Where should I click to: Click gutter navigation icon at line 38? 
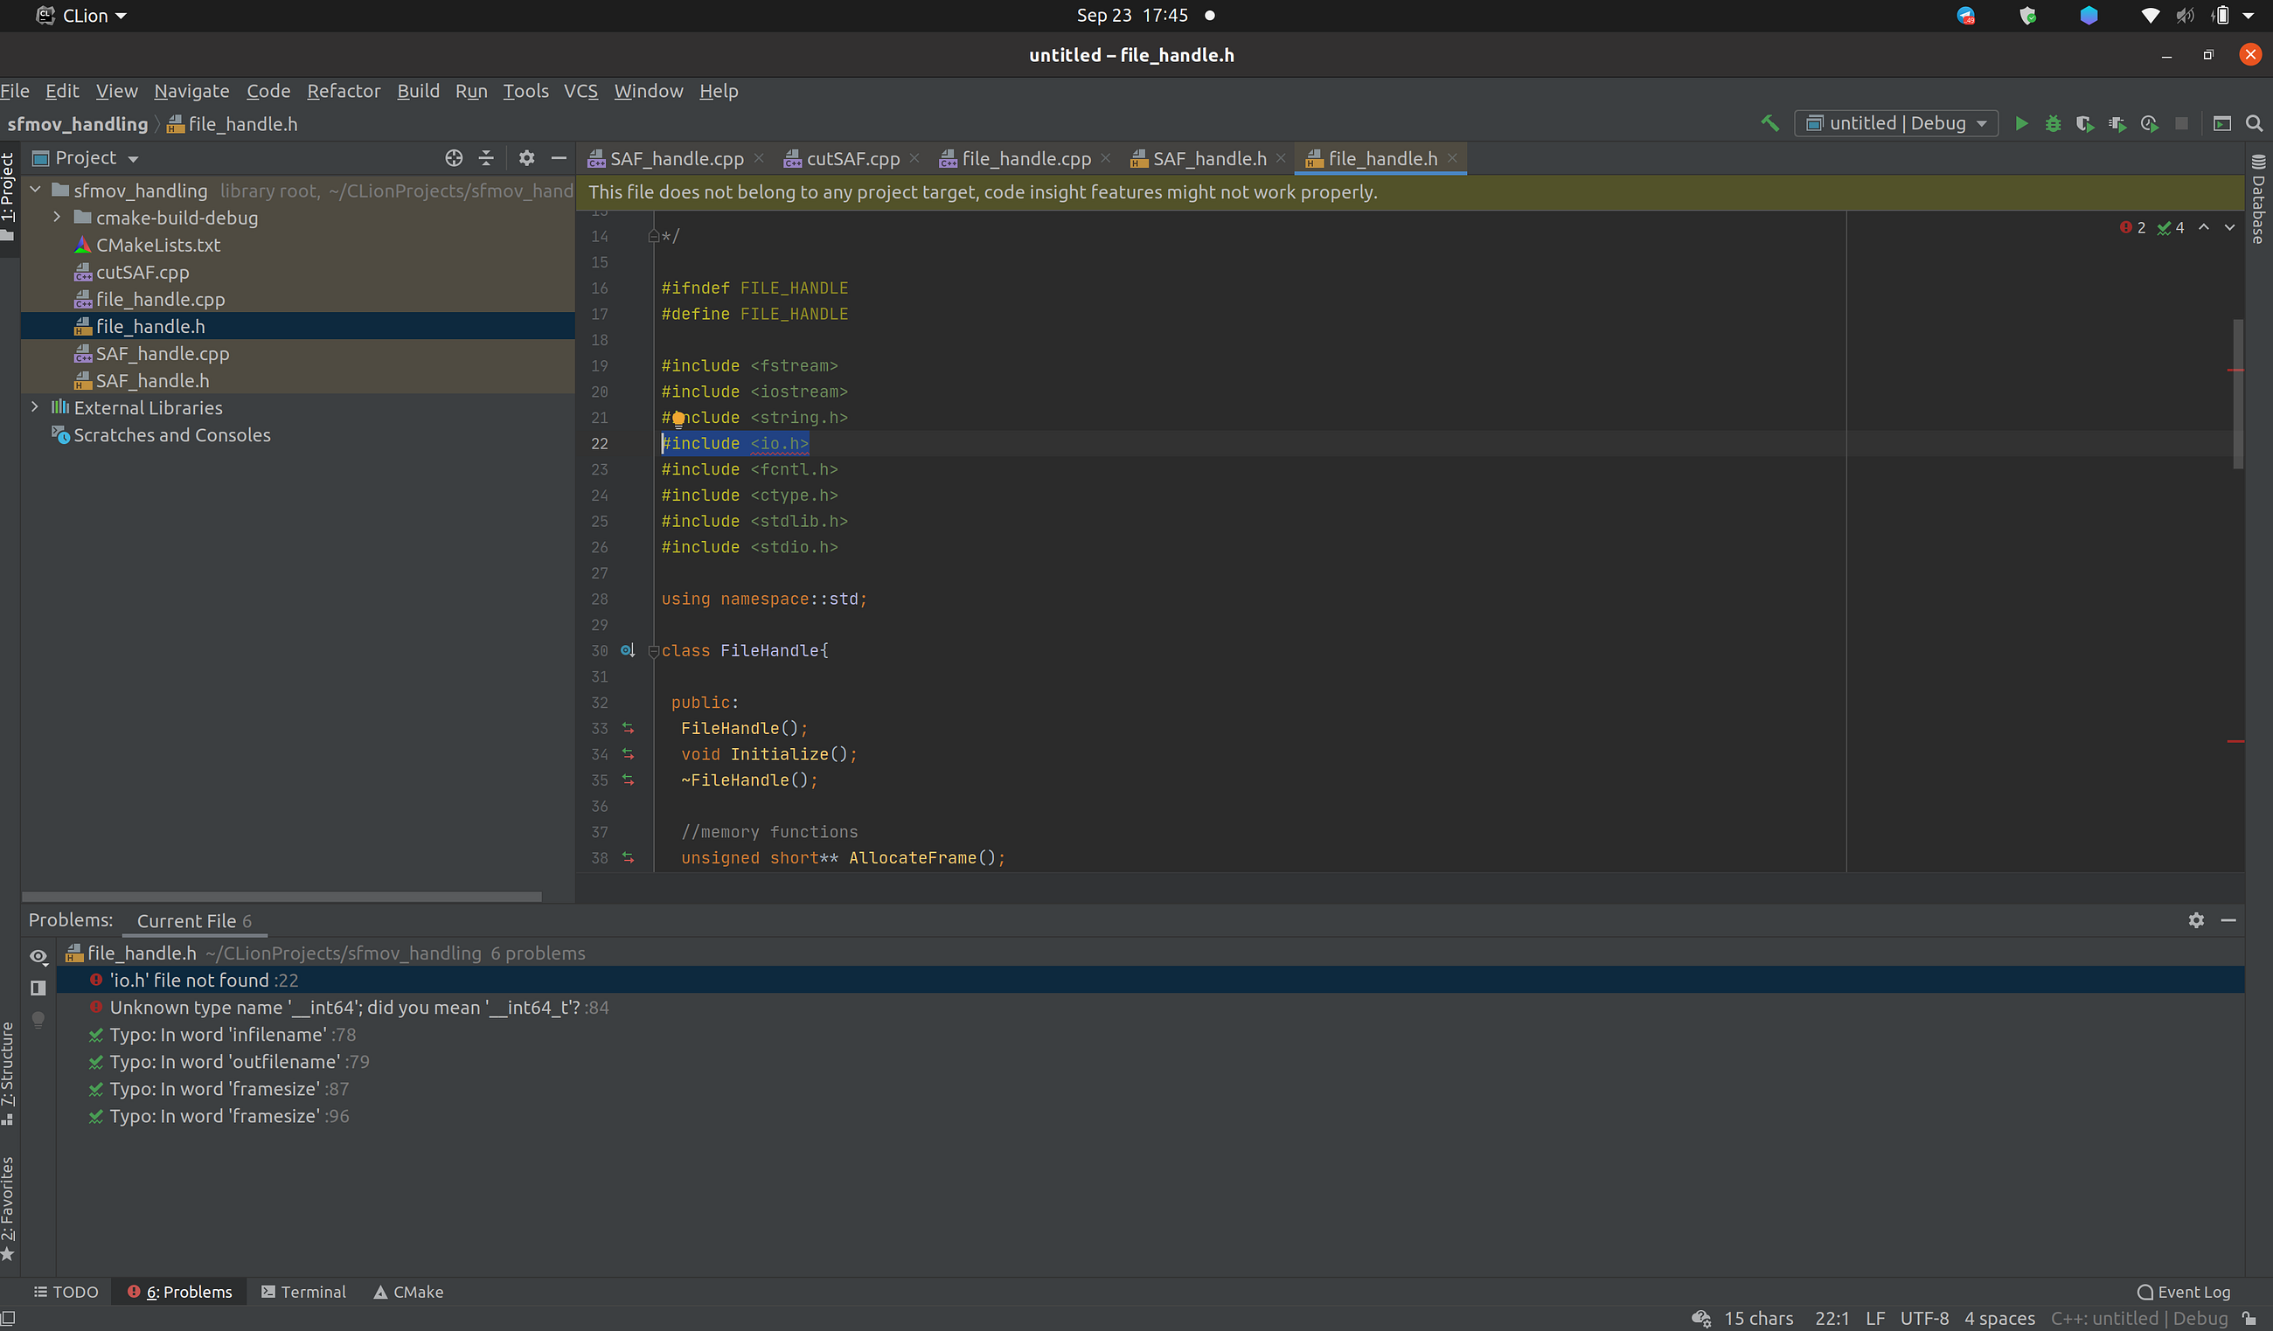(x=628, y=857)
